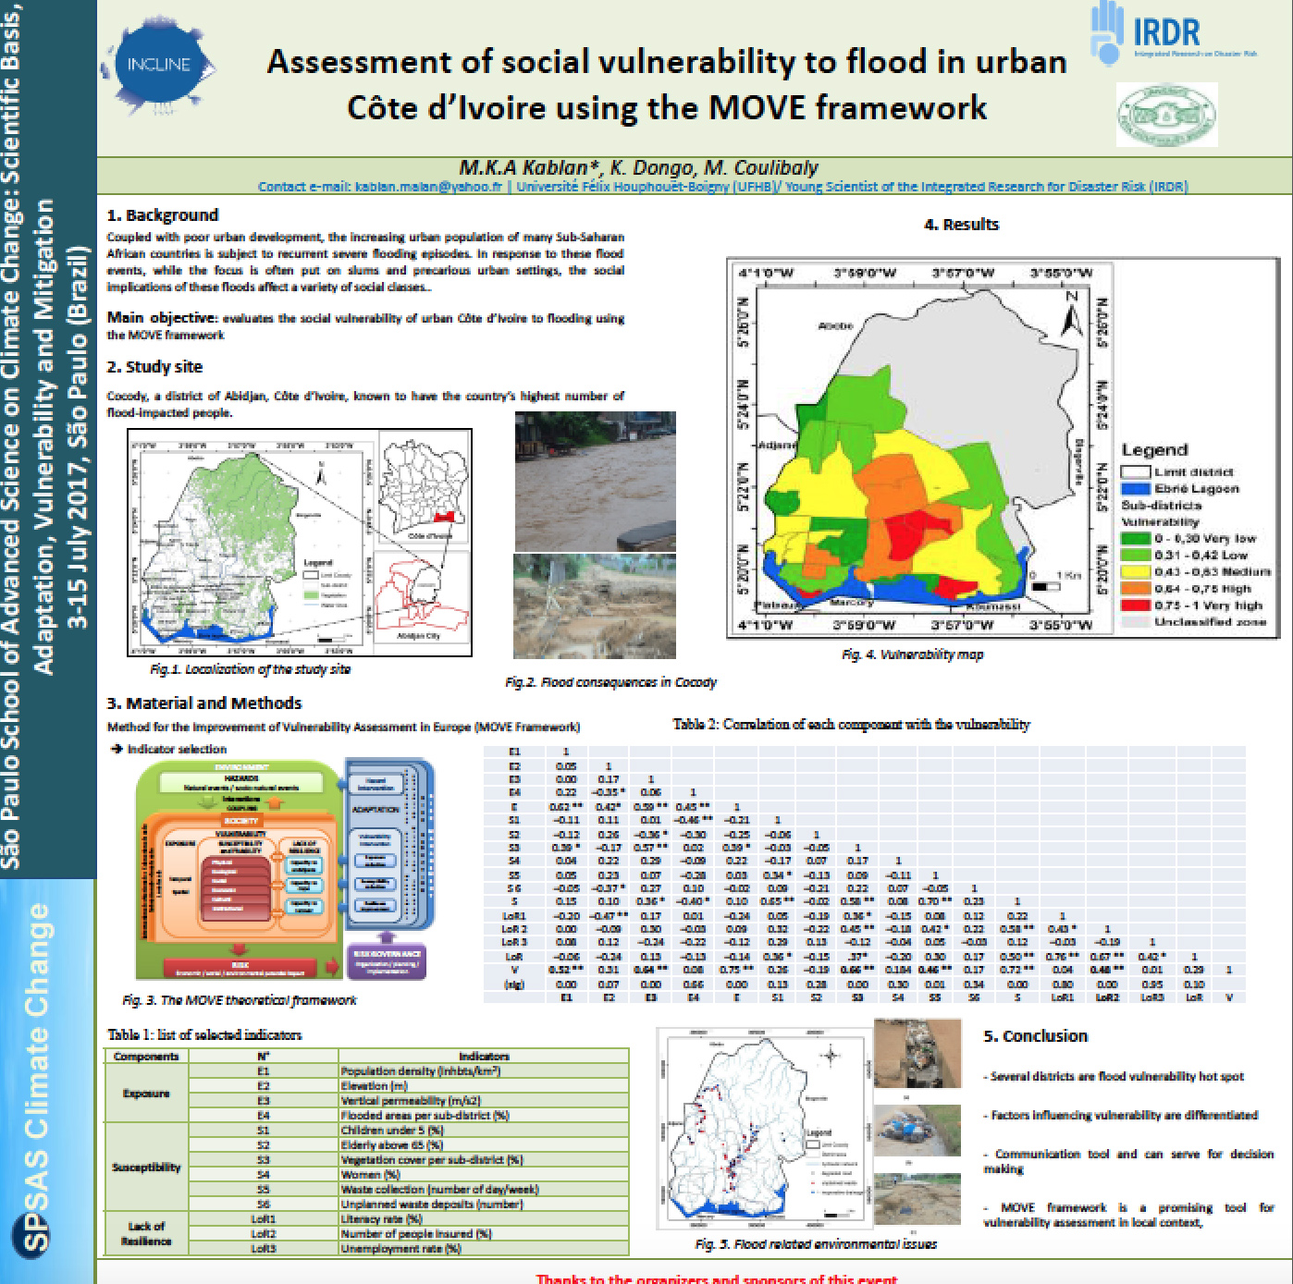The image size is (1293, 1284).
Task: Click the 'Marcory' label on vulnerability map
Action: tap(853, 603)
